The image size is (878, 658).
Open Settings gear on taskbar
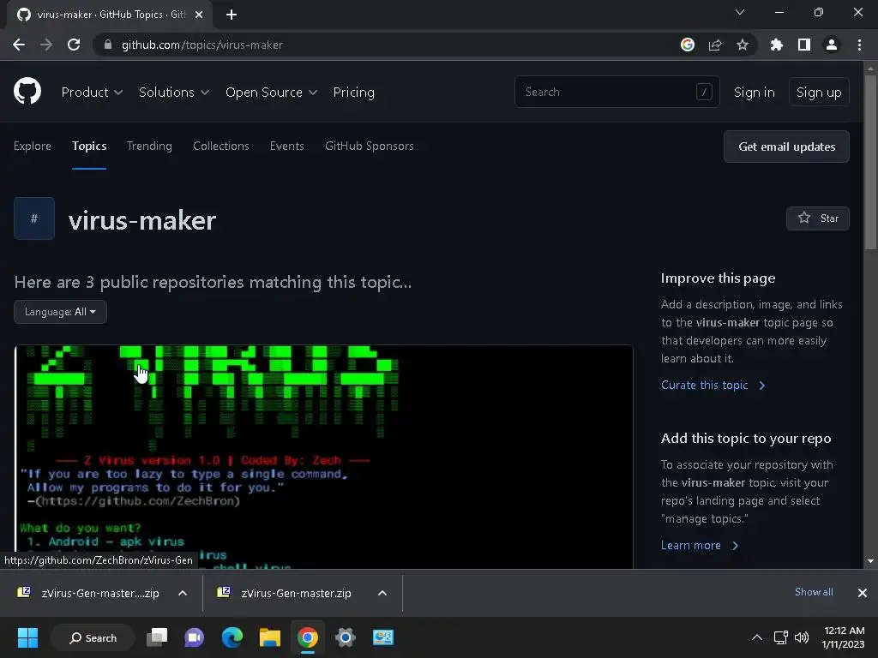point(346,637)
